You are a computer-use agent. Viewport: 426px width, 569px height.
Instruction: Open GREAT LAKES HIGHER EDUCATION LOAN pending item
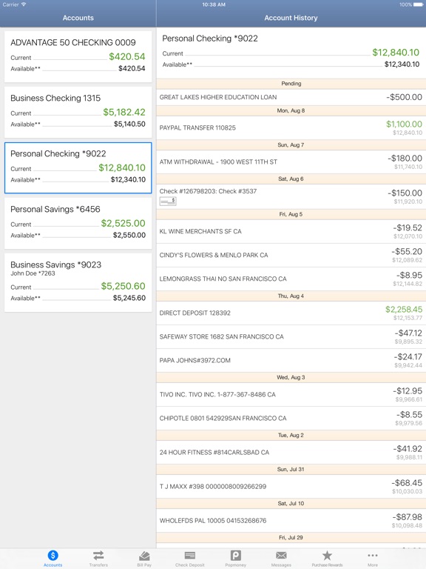coord(291,97)
